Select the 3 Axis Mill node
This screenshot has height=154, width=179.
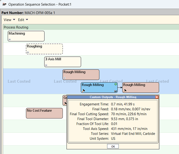(x=63, y=61)
